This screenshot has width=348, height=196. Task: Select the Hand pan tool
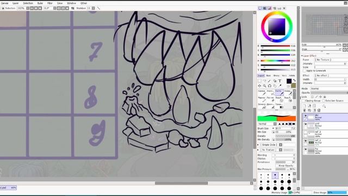click(x=275, y=86)
